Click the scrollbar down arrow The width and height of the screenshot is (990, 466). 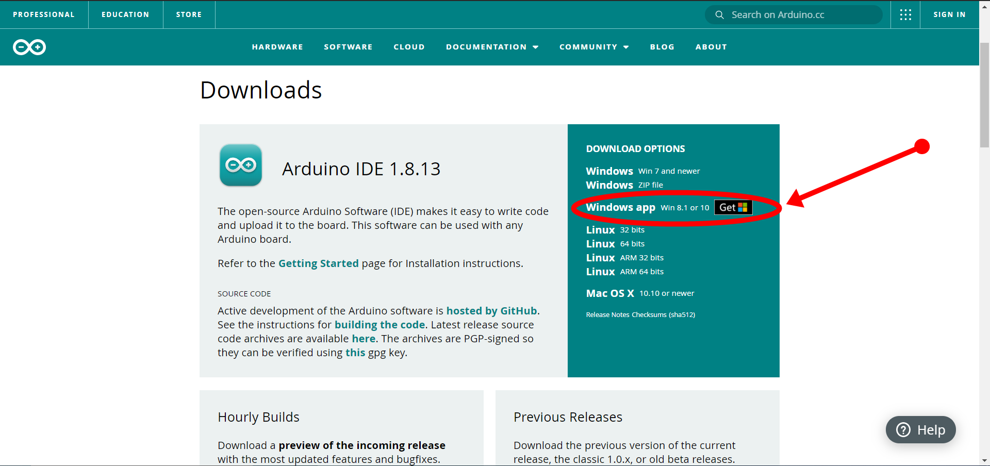[x=984, y=460]
